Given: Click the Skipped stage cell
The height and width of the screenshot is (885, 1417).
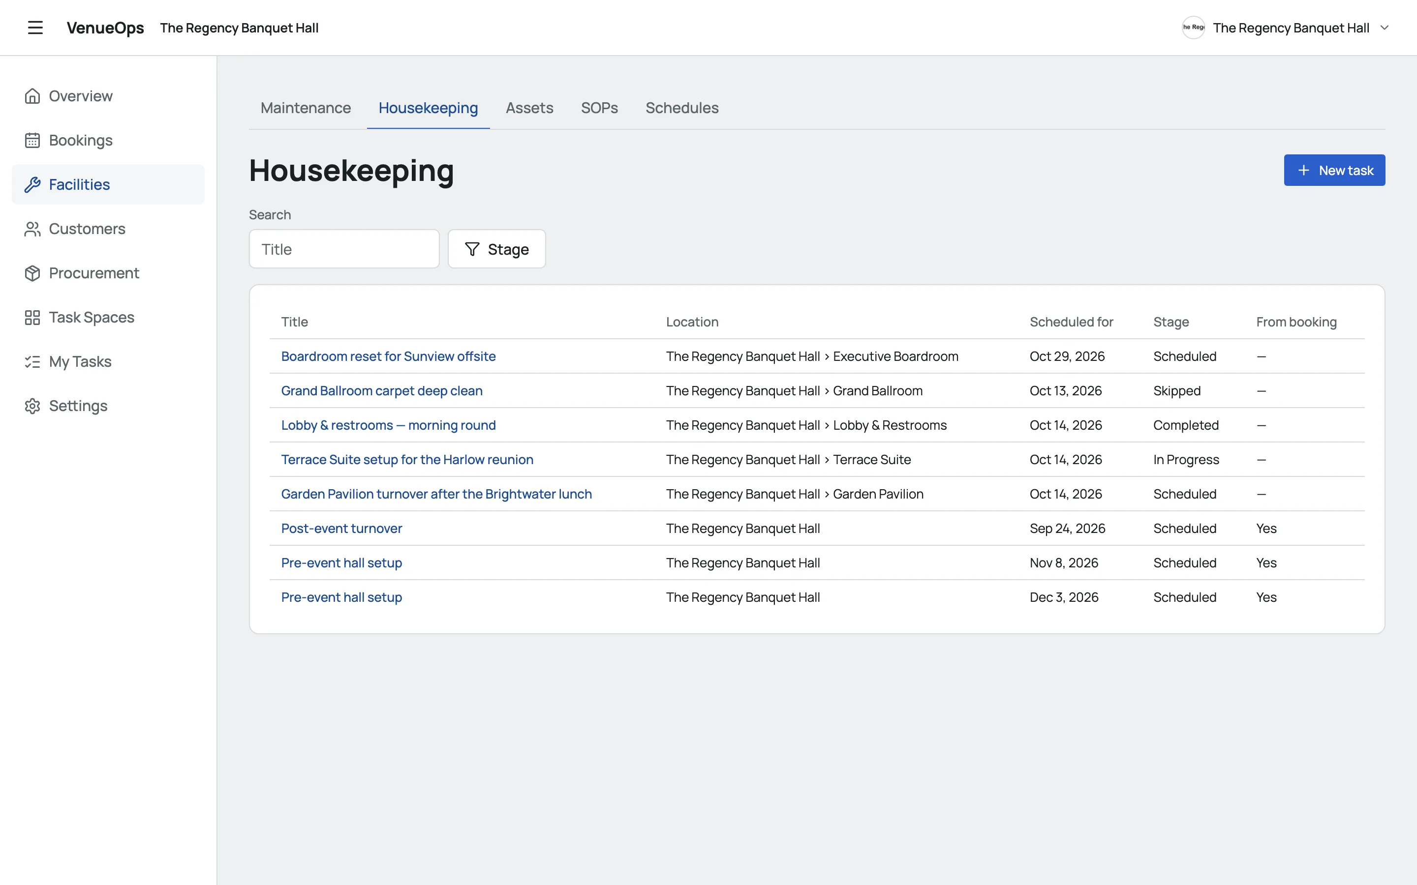Looking at the screenshot, I should [1177, 391].
